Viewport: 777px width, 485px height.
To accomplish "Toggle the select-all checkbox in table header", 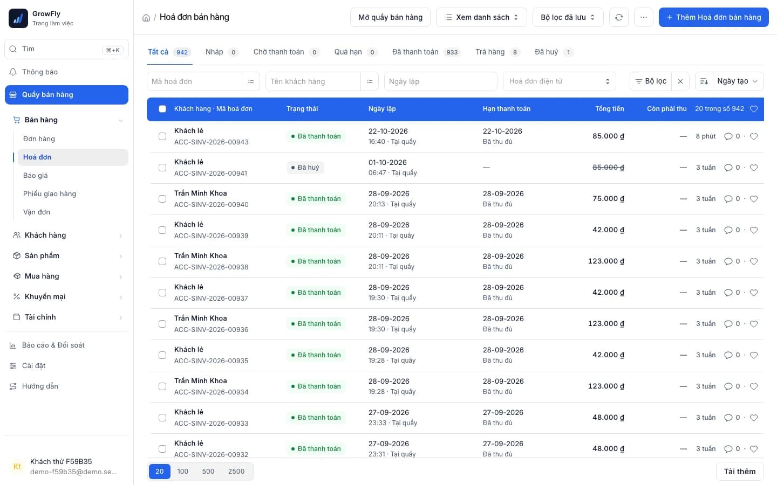I will (162, 109).
